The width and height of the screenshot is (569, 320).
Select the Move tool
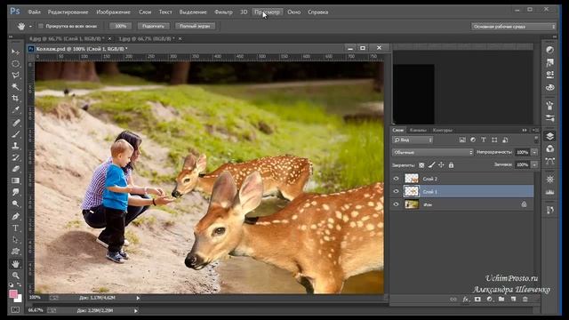point(15,52)
